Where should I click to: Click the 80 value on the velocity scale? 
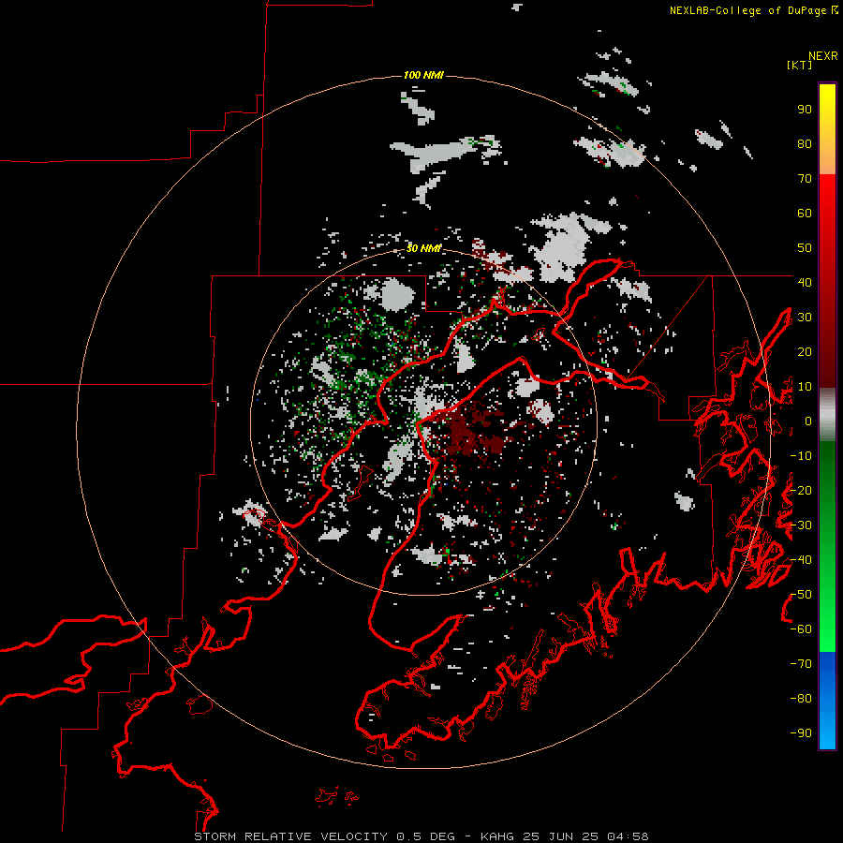(x=805, y=144)
